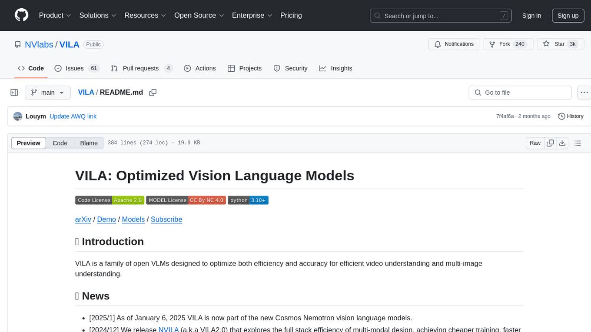Download the raw file icon
Viewport: 591px width, 332px height.
pos(562,143)
